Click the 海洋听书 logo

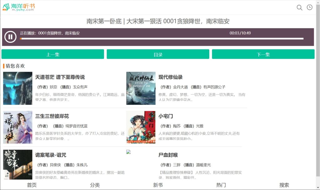click(18, 7)
